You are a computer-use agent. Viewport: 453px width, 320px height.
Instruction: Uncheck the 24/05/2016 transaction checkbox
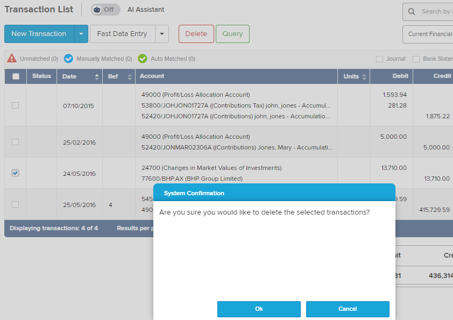point(16,173)
